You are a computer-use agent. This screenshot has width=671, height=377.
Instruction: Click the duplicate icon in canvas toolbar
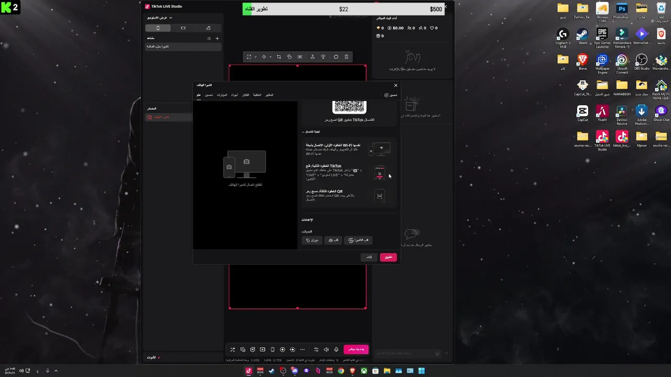(289, 57)
